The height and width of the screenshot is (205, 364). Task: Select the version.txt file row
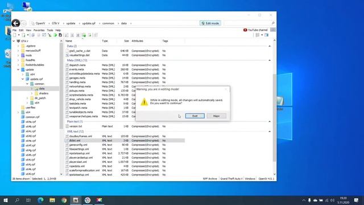tap(125, 126)
